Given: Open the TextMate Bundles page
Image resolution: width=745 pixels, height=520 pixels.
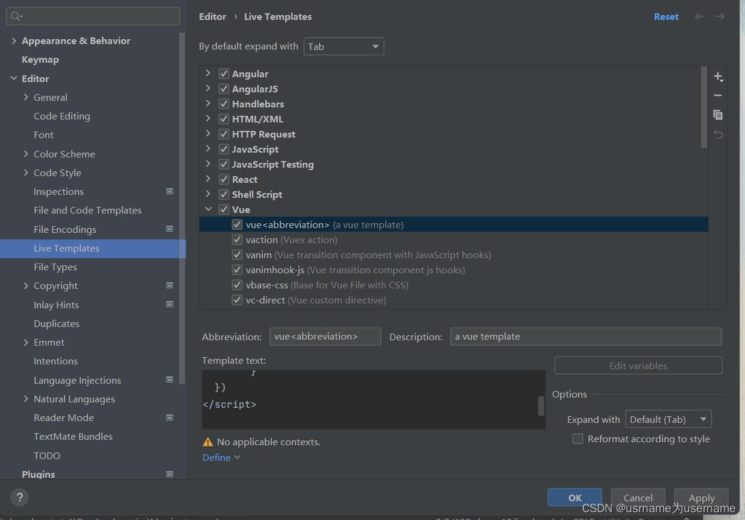Looking at the screenshot, I should pyautogui.click(x=73, y=436).
